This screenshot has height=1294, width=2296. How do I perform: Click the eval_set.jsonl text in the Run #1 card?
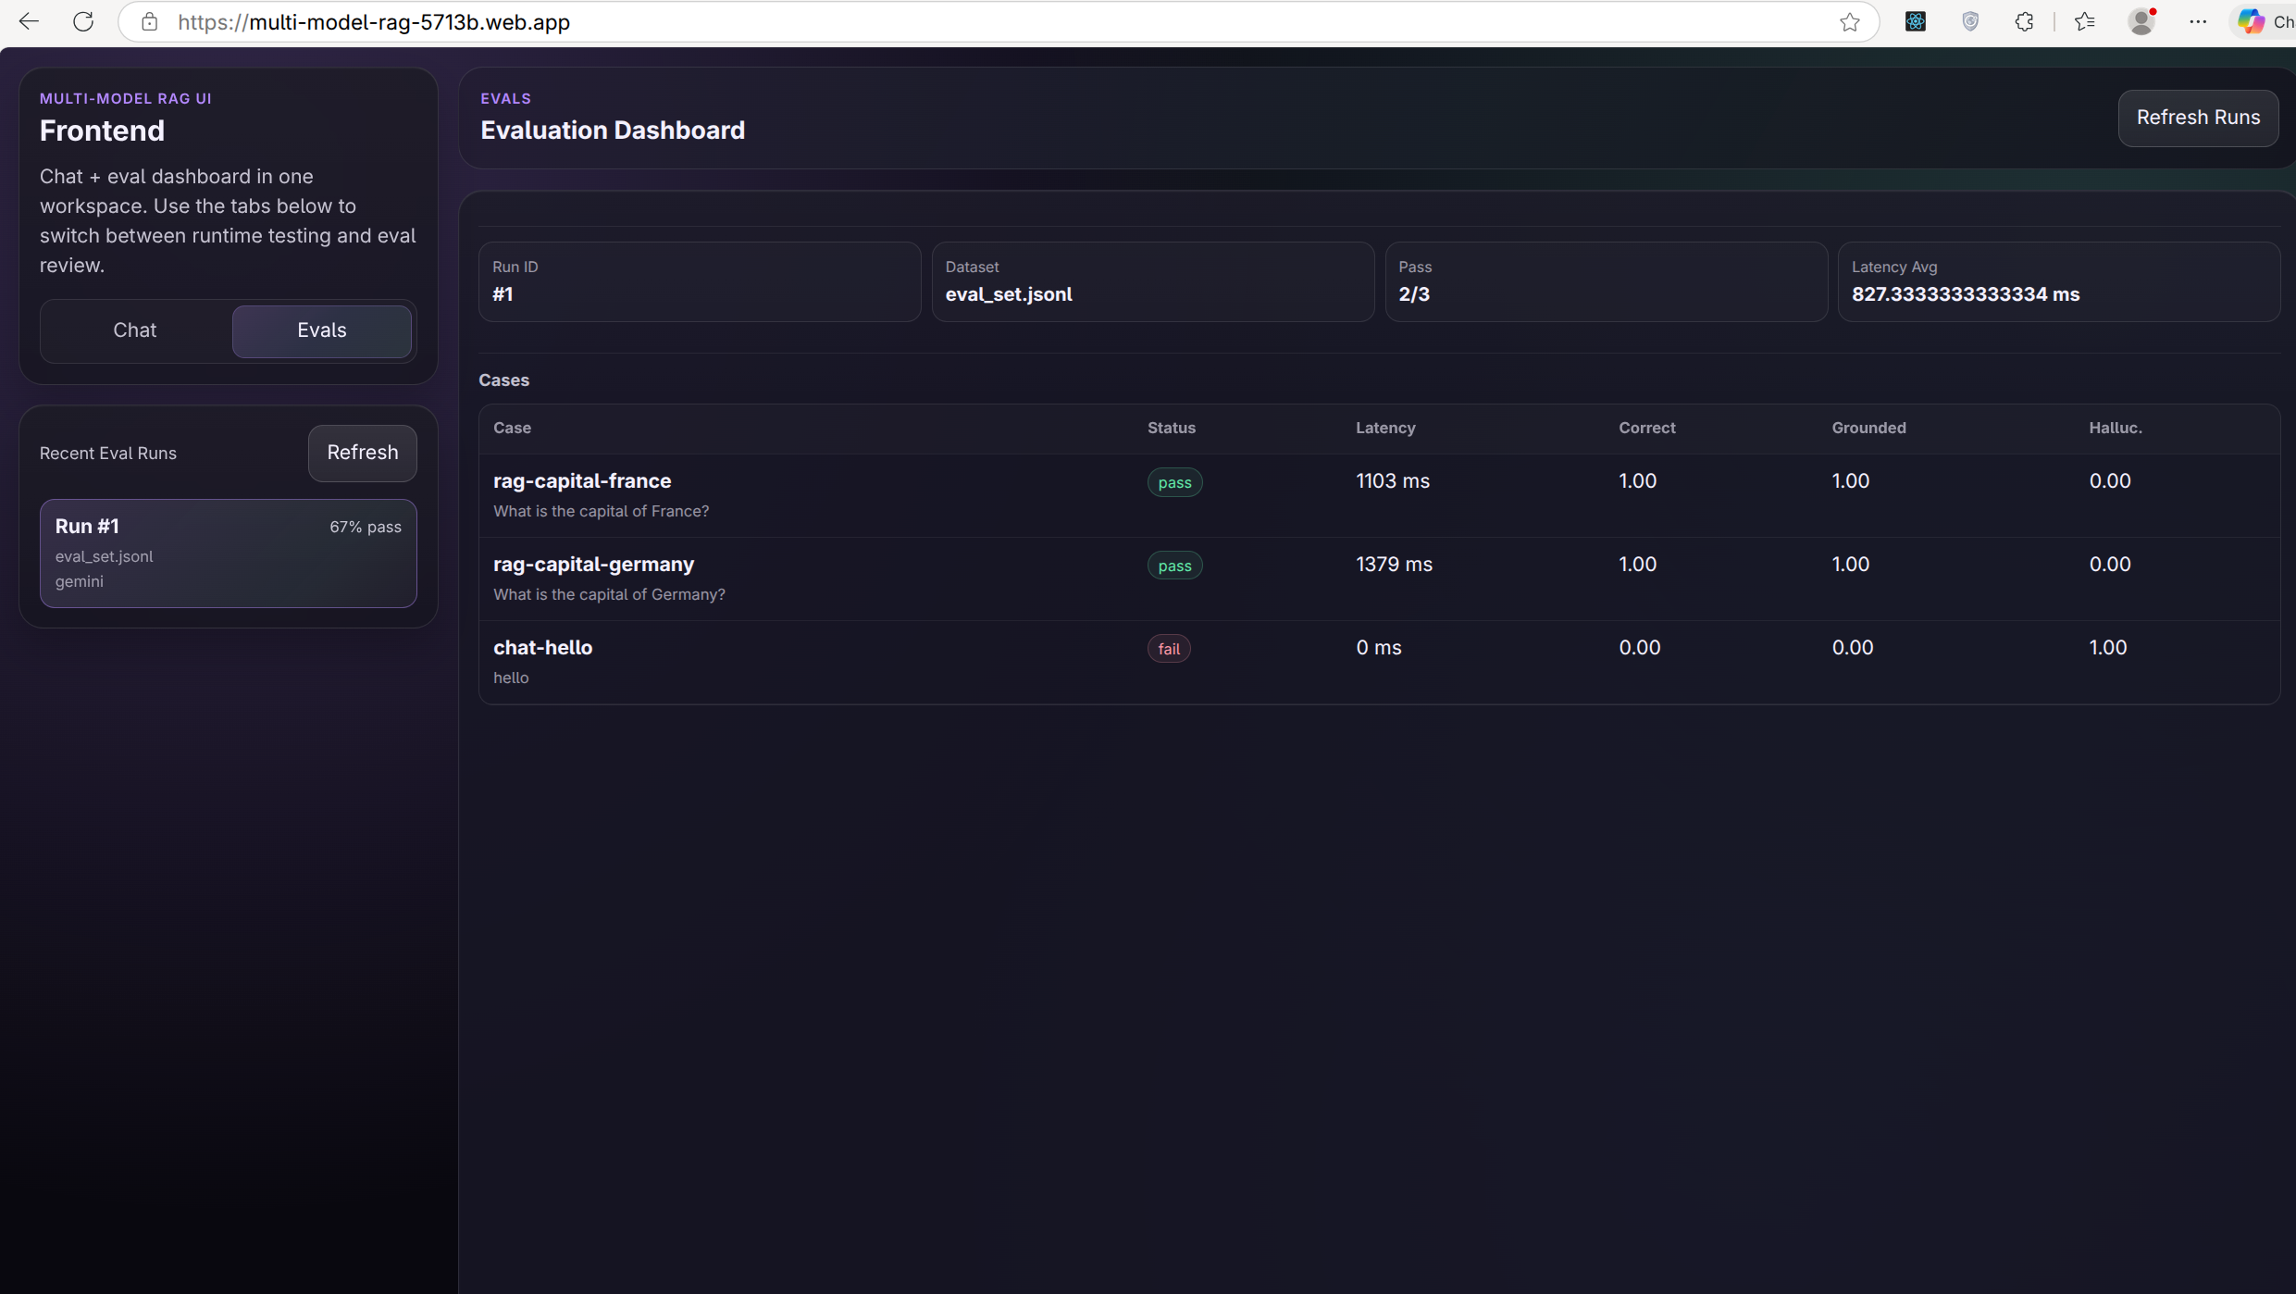point(105,556)
